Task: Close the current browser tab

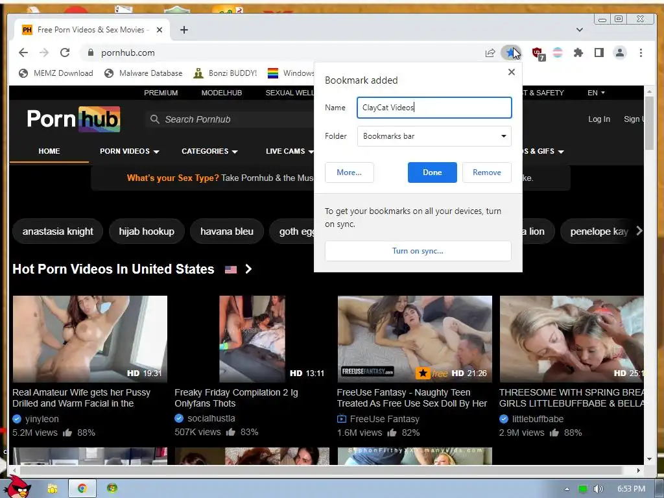Action: (160, 30)
